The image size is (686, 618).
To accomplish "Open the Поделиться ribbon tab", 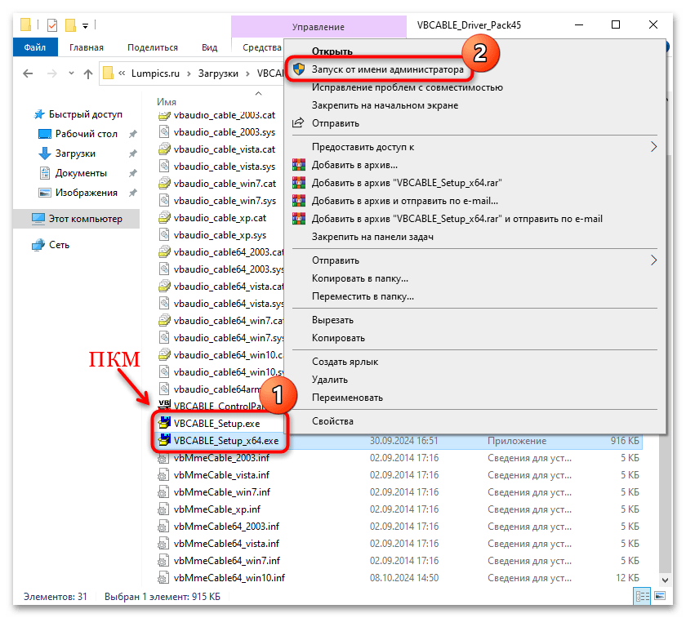I will click(x=152, y=47).
